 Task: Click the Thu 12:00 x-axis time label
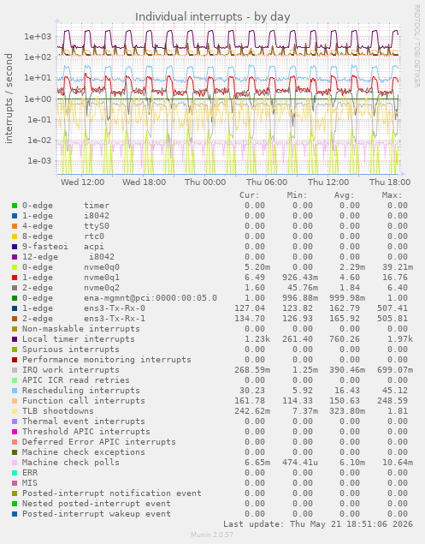(328, 182)
